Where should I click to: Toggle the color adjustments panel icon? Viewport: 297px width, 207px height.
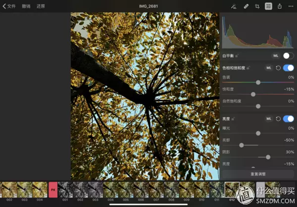[268, 6]
